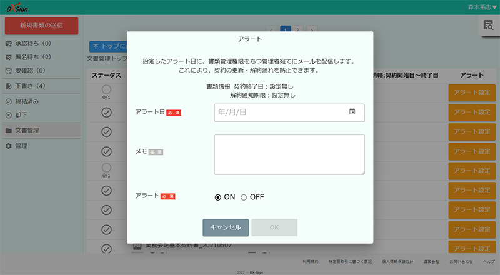Open the 森本拓志 user dropdown
The image size is (500, 275).
[x=482, y=7]
